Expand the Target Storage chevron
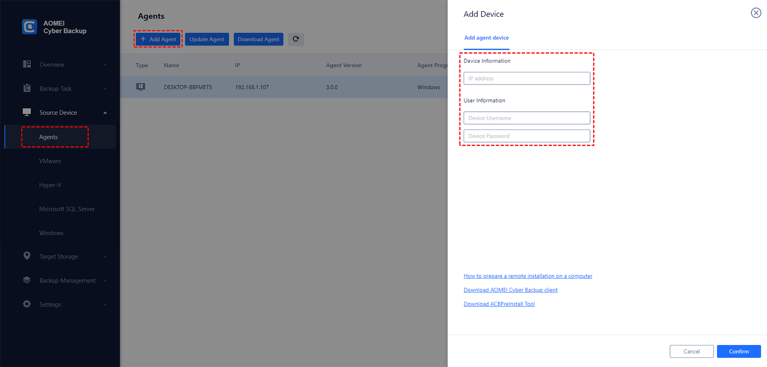Image resolution: width=767 pixels, height=367 pixels. click(x=105, y=257)
